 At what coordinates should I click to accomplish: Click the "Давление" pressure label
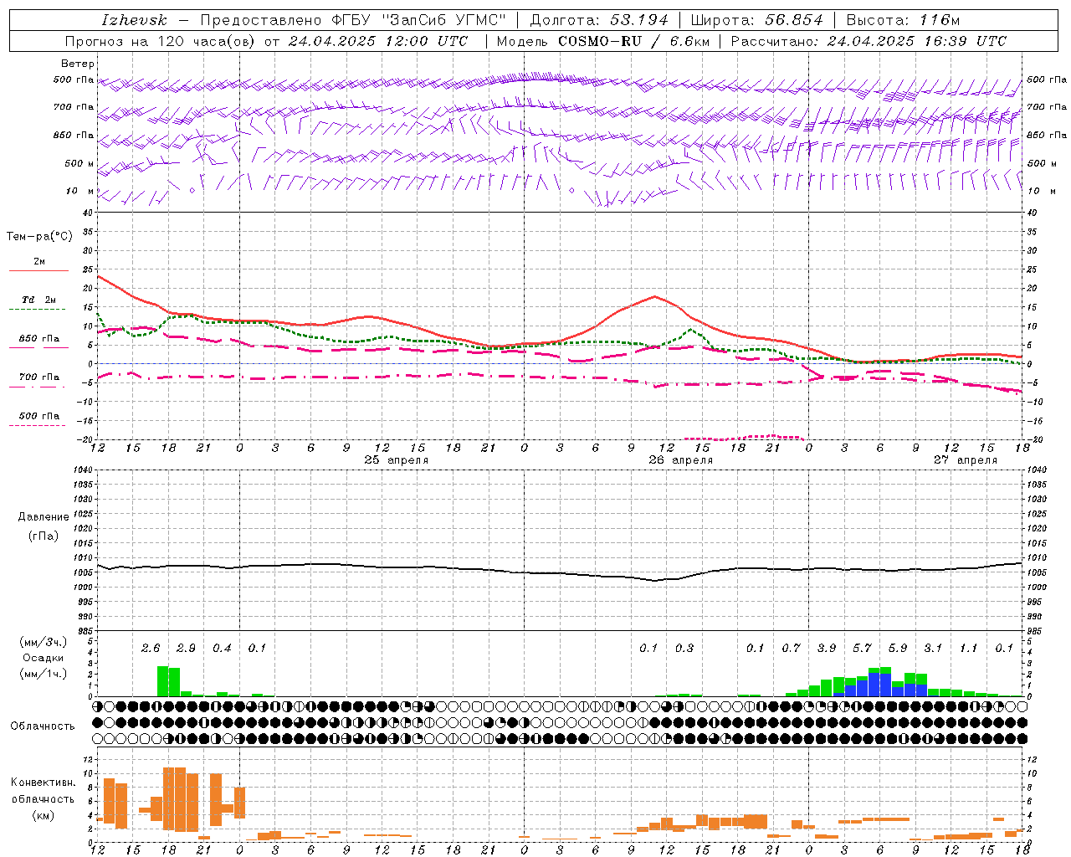(44, 517)
